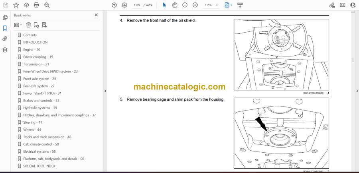Jump to Steering - 41 bookmark
359x173 pixels.
point(33,122)
